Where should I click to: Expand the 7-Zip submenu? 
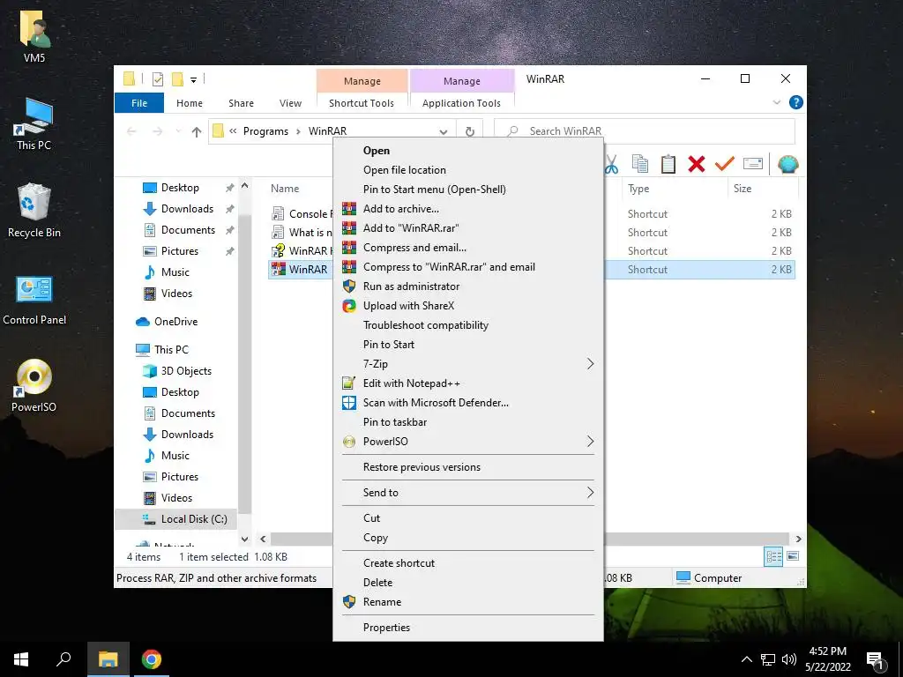(590, 364)
